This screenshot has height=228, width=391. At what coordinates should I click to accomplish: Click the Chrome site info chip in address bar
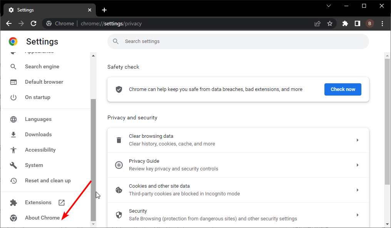[x=60, y=24]
